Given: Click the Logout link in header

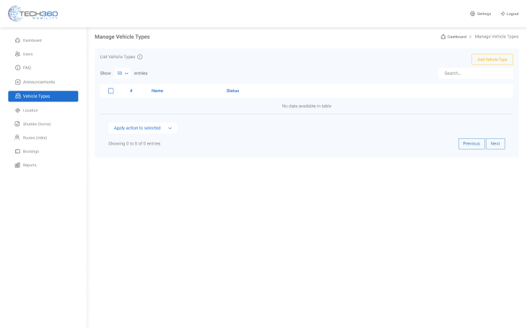Looking at the screenshot, I should [509, 14].
